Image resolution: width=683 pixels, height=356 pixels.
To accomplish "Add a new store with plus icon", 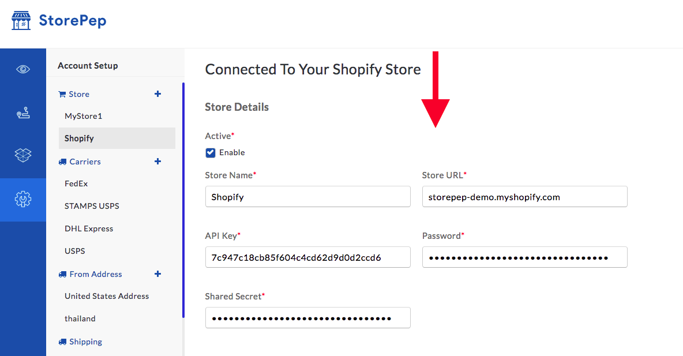I will pyautogui.click(x=157, y=93).
